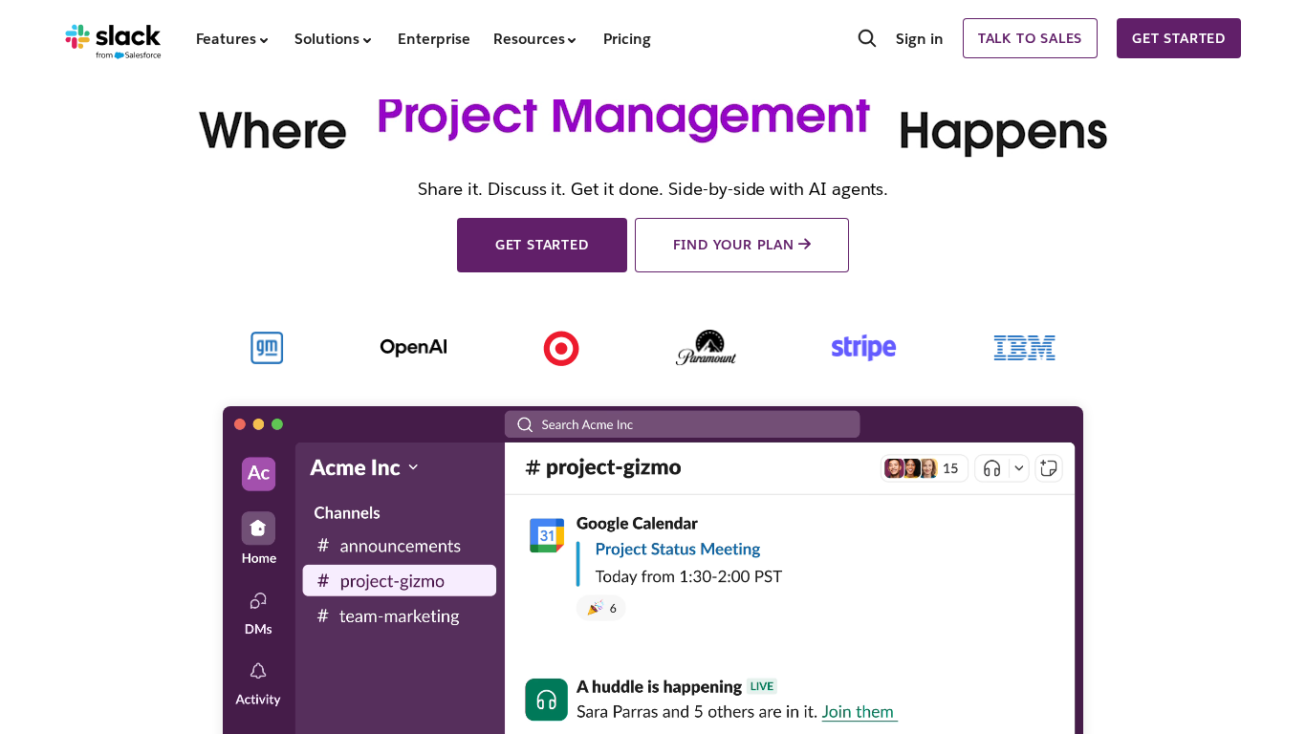Open the Pricing menu item

[x=626, y=39]
